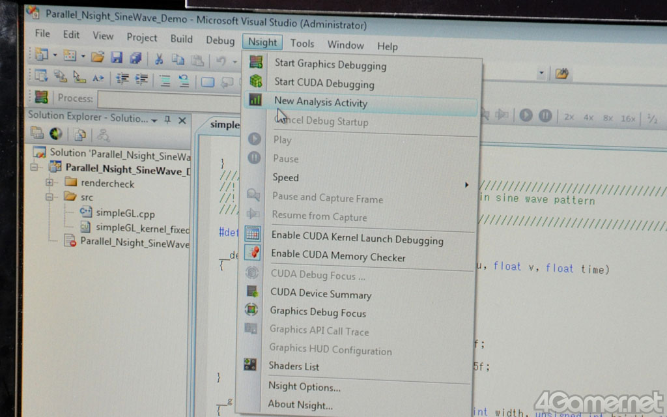This screenshot has height=417, width=667.
Task: Open the Help menu
Action: pos(387,46)
